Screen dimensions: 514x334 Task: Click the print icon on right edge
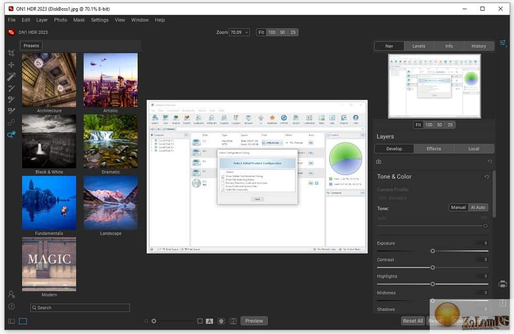point(503,284)
